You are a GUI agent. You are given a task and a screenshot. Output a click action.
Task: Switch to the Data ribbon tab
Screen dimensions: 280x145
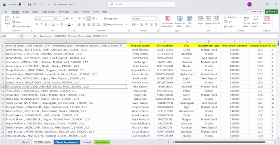click(x=75, y=12)
